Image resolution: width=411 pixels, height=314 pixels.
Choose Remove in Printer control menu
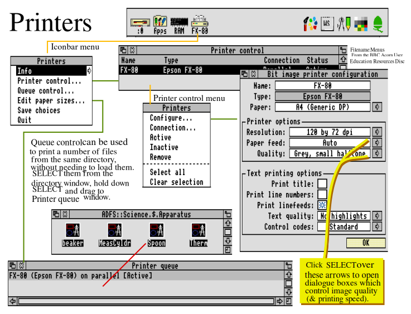point(177,157)
